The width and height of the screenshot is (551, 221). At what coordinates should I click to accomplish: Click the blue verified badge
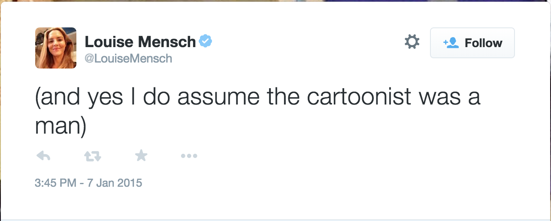[206, 42]
